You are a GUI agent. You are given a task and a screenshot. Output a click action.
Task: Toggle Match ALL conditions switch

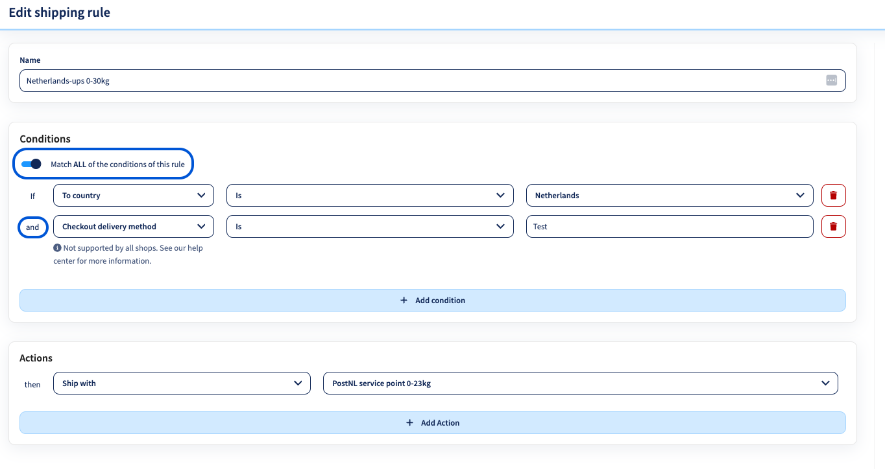[30, 164]
